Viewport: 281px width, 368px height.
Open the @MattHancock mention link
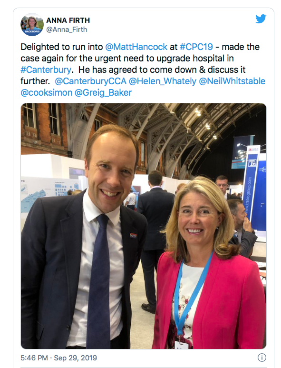pyautogui.click(x=136, y=47)
